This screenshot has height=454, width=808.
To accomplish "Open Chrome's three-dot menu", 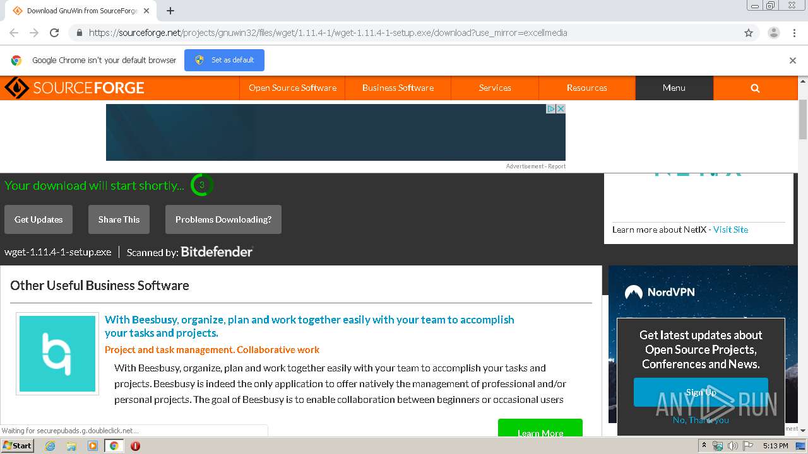I will [x=794, y=33].
